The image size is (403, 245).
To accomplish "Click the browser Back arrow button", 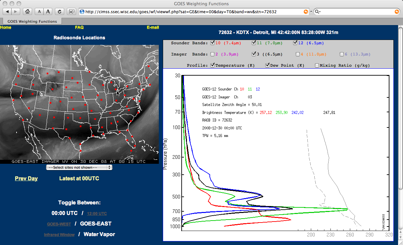I will click(7, 12).
